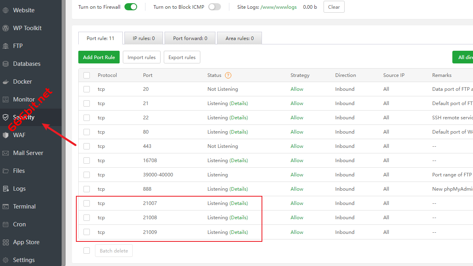Click the Docker whale icon

[6, 82]
